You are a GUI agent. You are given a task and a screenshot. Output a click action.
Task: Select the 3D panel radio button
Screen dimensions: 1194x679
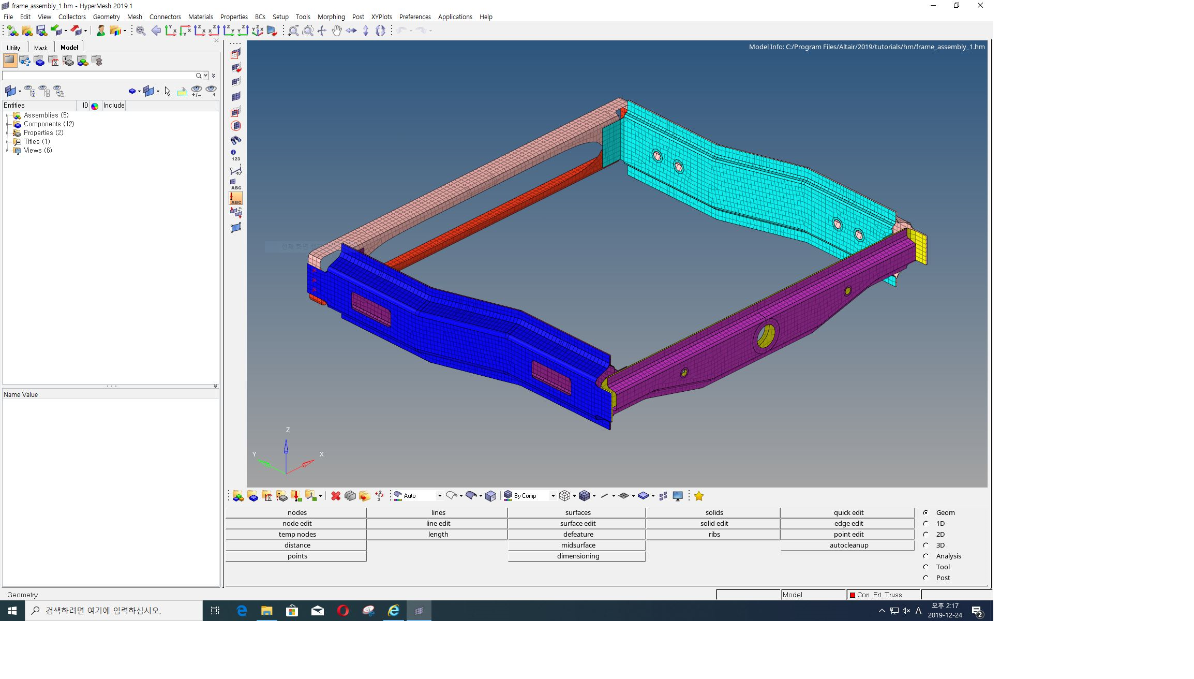click(x=926, y=545)
